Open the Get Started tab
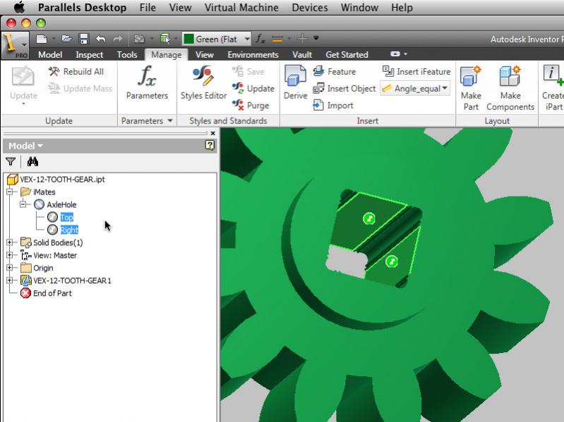 pos(347,54)
